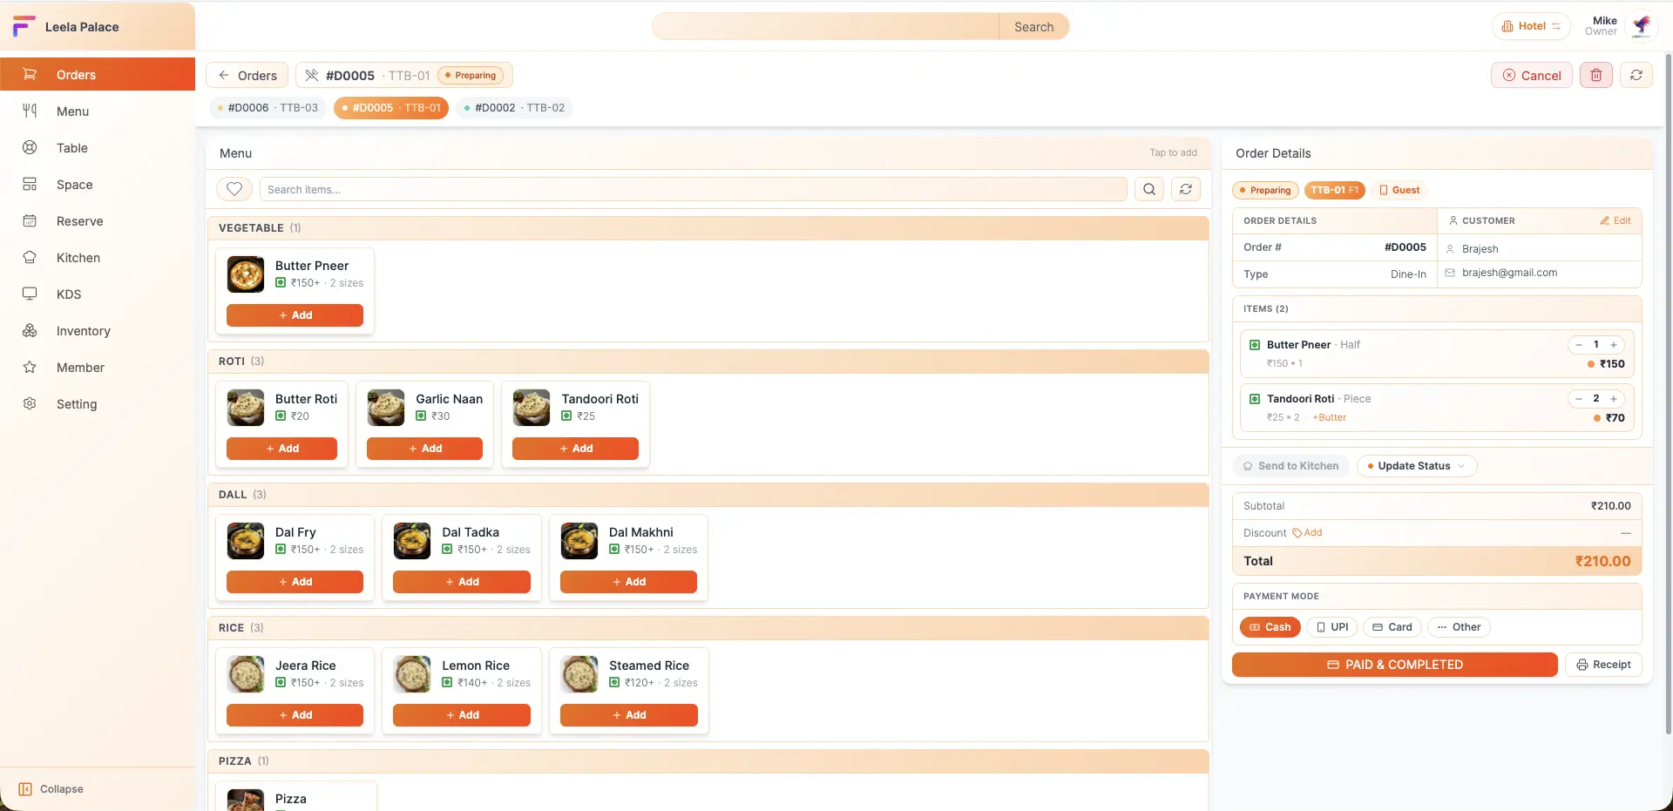The image size is (1673, 811).
Task: Click the Lemon Rice dish thumbnail
Action: click(x=412, y=673)
